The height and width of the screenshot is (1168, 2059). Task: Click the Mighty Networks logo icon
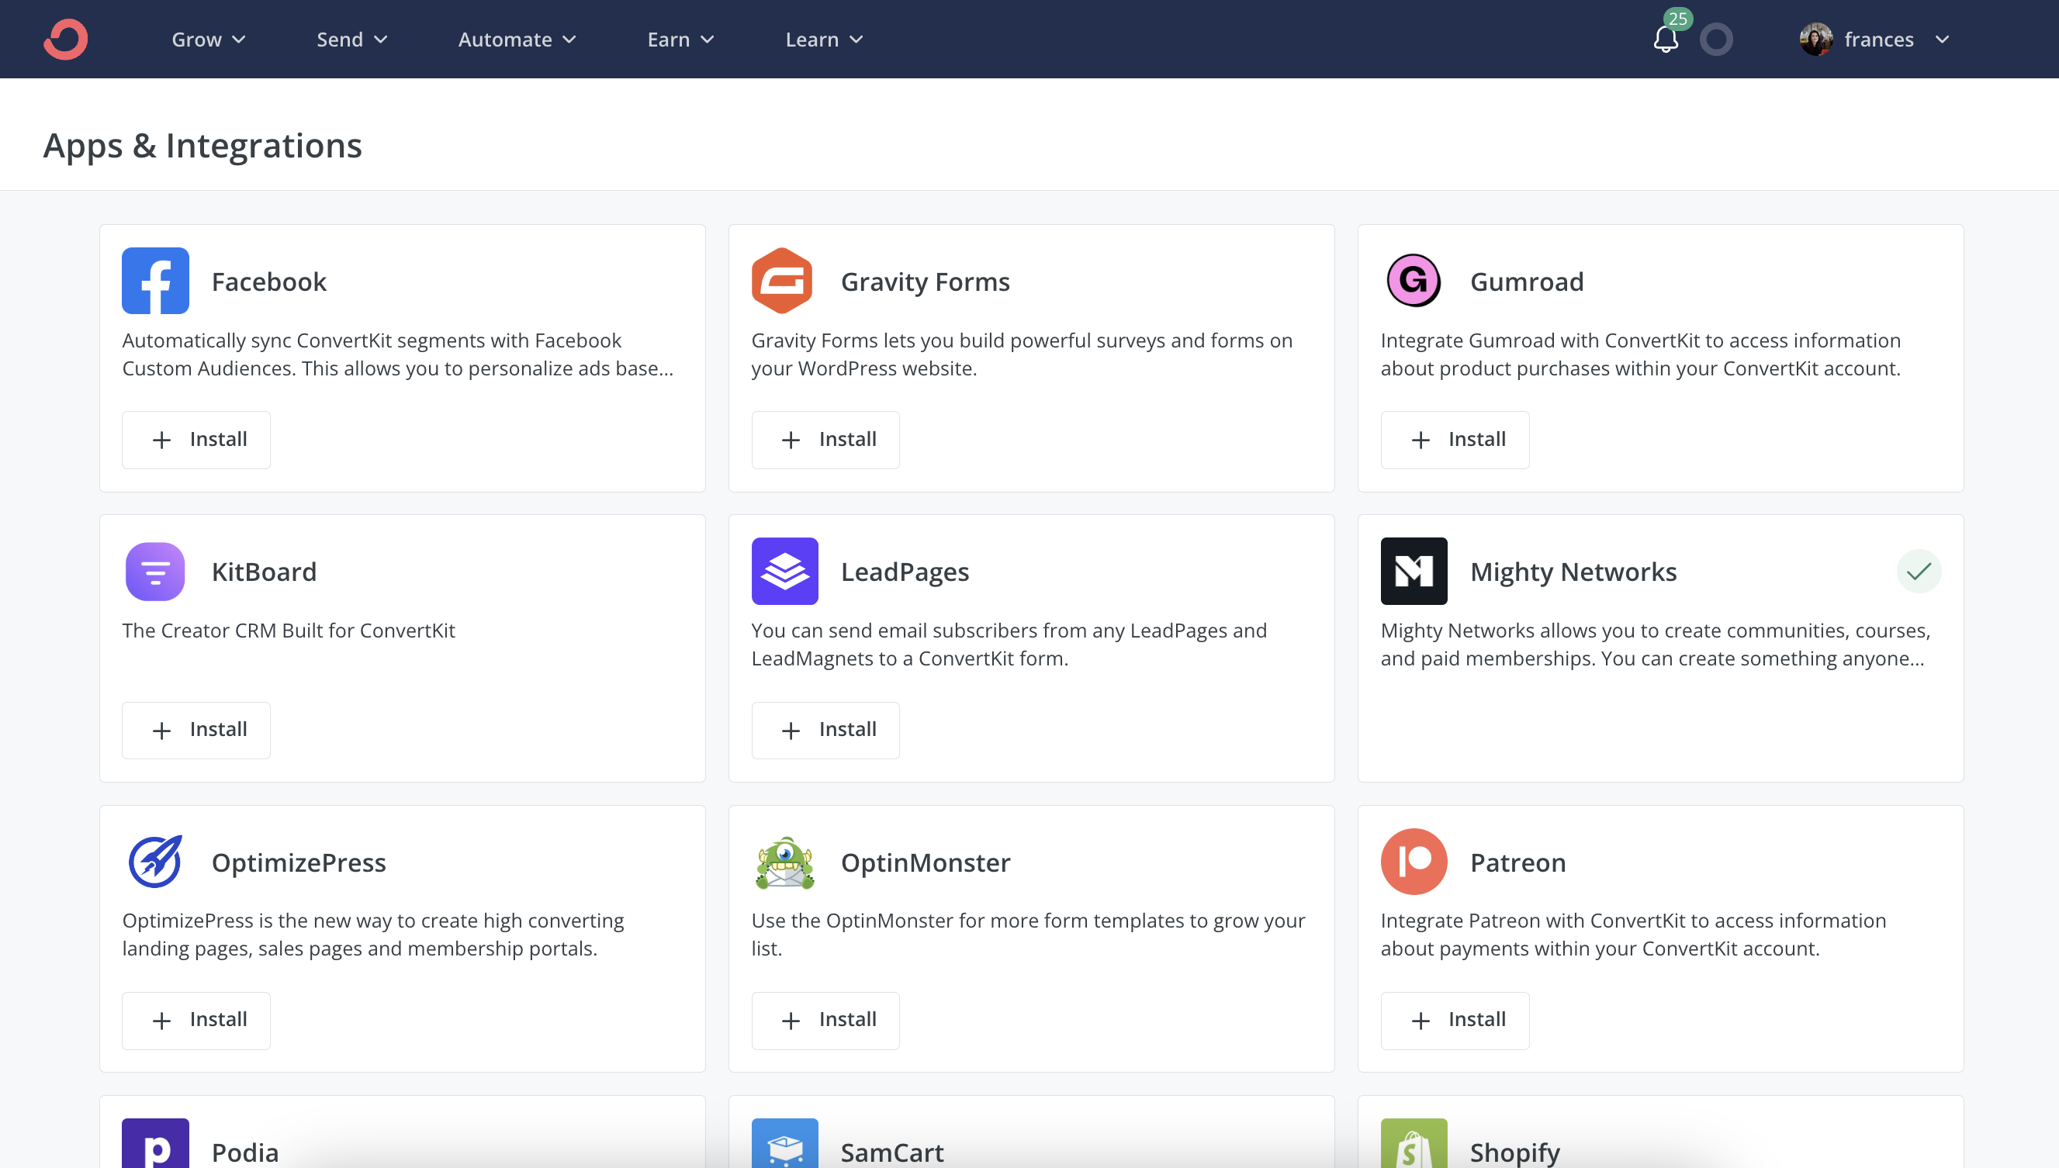pyautogui.click(x=1414, y=571)
